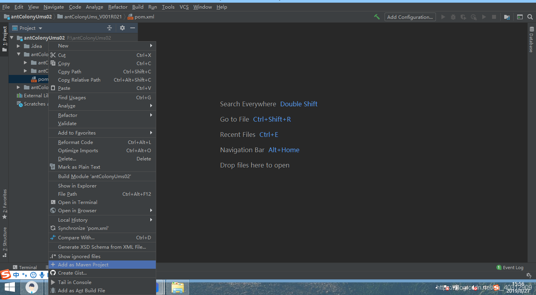
Task: Open the Refactor menu in menu bar
Action: pyautogui.click(x=118, y=7)
